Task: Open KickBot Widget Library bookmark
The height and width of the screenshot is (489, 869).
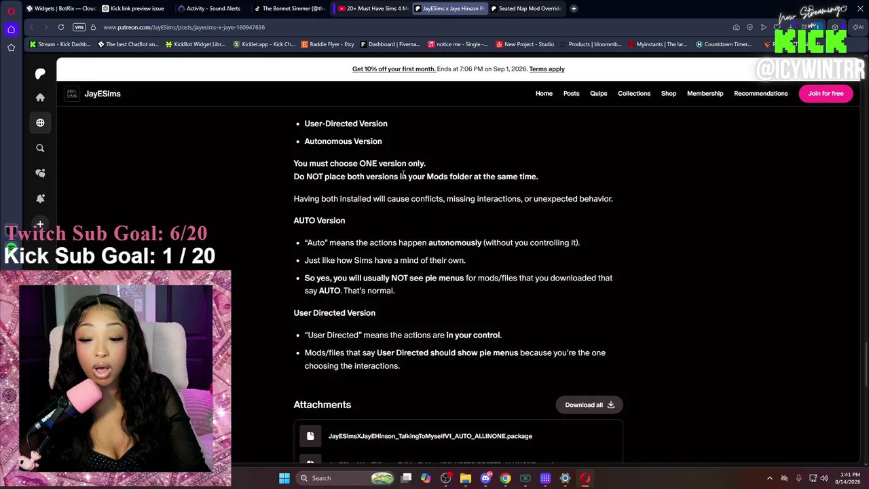Action: pos(195,45)
